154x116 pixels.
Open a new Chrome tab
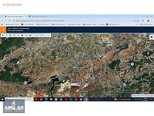click(x=53, y=16)
